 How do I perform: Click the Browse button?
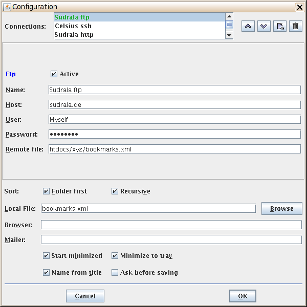tap(281, 209)
